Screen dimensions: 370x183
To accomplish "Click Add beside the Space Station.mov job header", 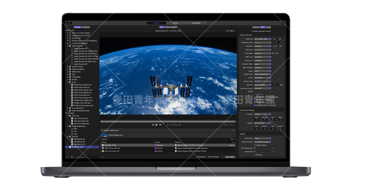I will pos(233,130).
